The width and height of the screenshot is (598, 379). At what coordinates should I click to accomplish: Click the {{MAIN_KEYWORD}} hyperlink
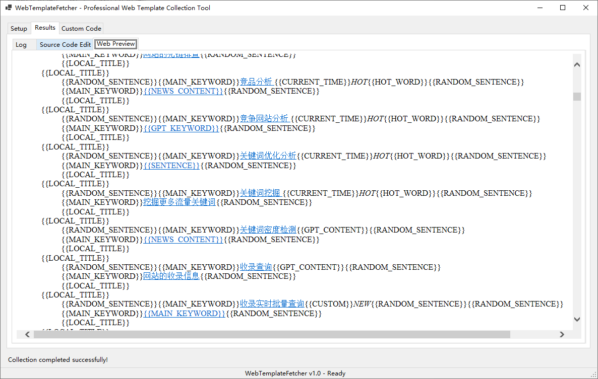coord(184,313)
